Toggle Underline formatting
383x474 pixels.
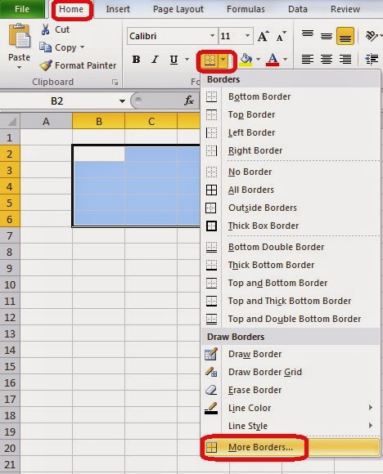[x=173, y=59]
